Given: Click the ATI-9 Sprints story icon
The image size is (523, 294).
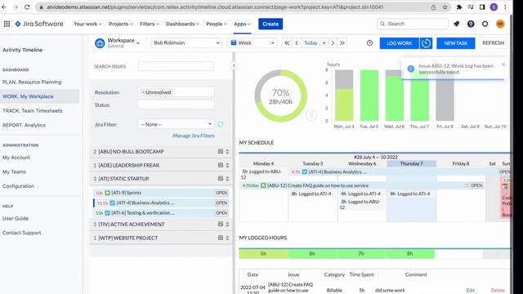Looking at the screenshot, I should [x=107, y=193].
